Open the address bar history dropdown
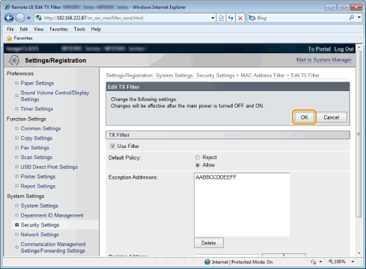This screenshot has height=269, width=366. [x=213, y=18]
